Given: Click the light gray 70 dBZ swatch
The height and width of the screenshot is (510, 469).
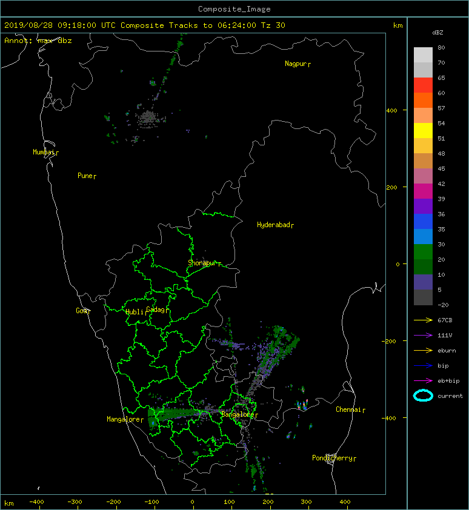Looking at the screenshot, I should click(423, 70).
